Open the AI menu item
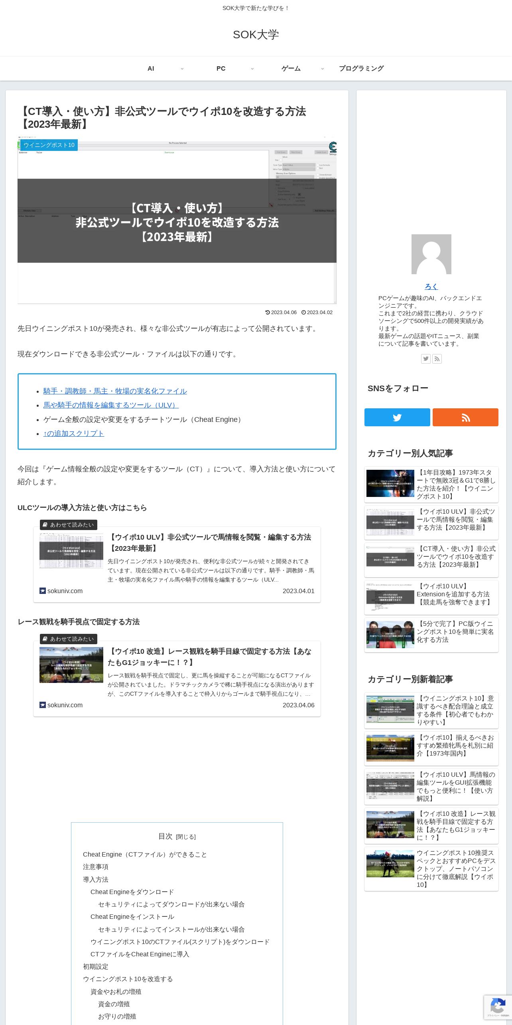The width and height of the screenshot is (512, 1025). 151,69
